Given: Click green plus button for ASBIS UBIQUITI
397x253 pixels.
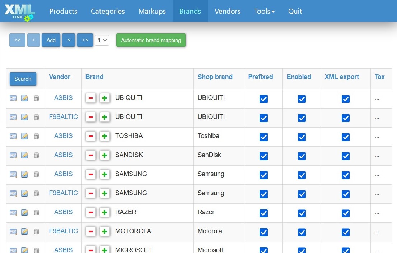Looking at the screenshot, I should (104, 98).
